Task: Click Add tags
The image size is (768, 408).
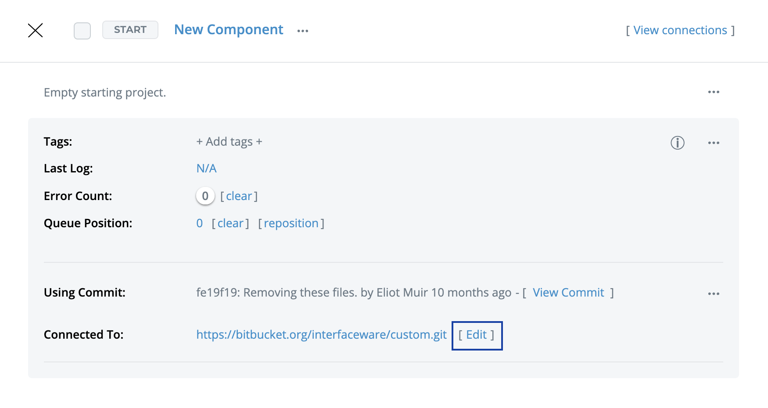Action: click(229, 141)
